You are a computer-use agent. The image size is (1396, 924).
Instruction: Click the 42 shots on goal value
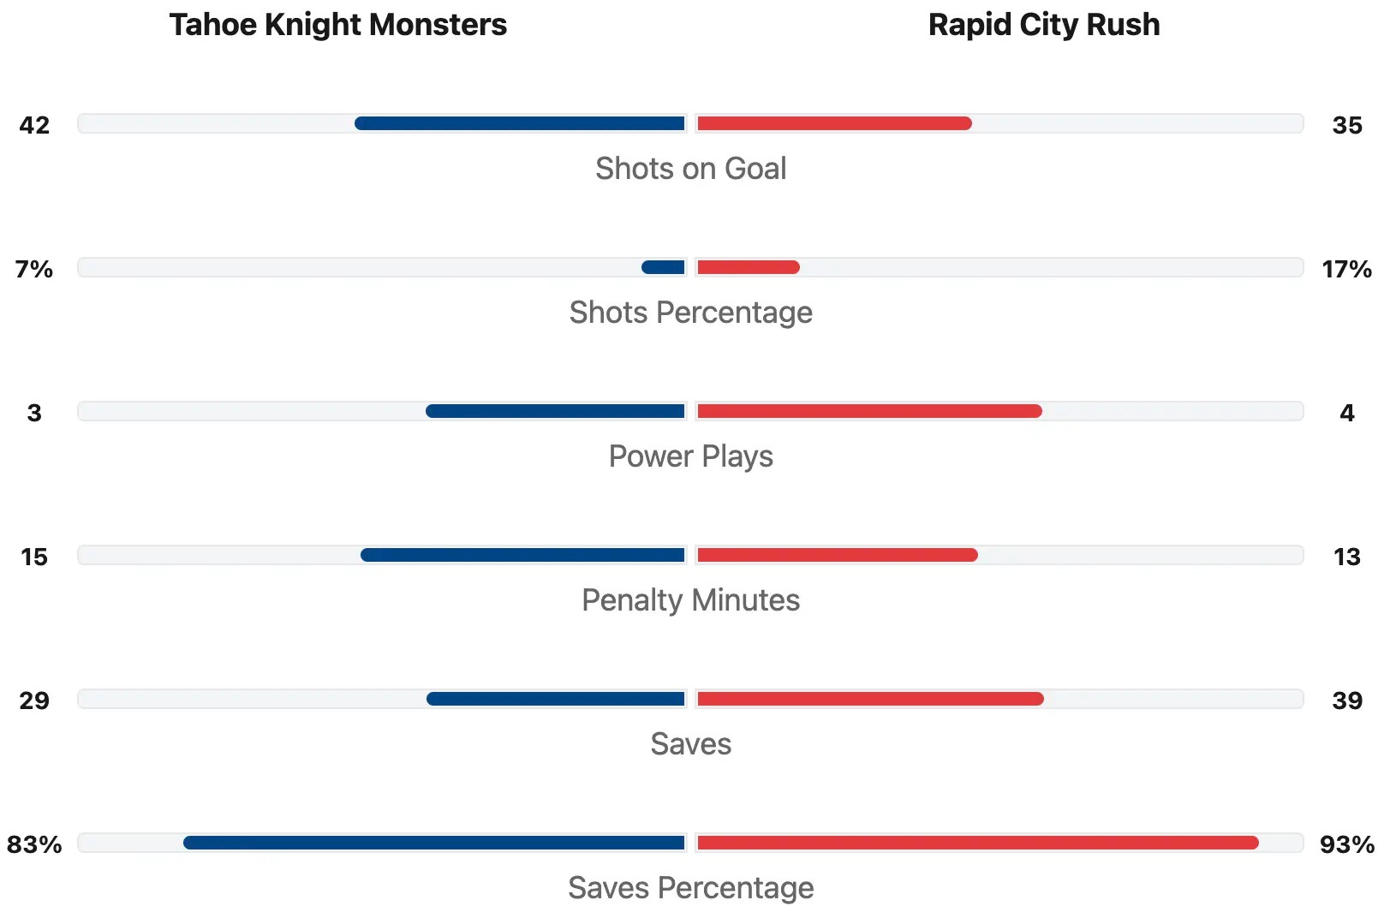coord(34,125)
